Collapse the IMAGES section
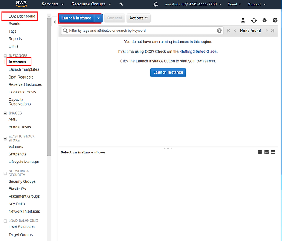The width and height of the screenshot is (282, 241). click(x=5, y=113)
